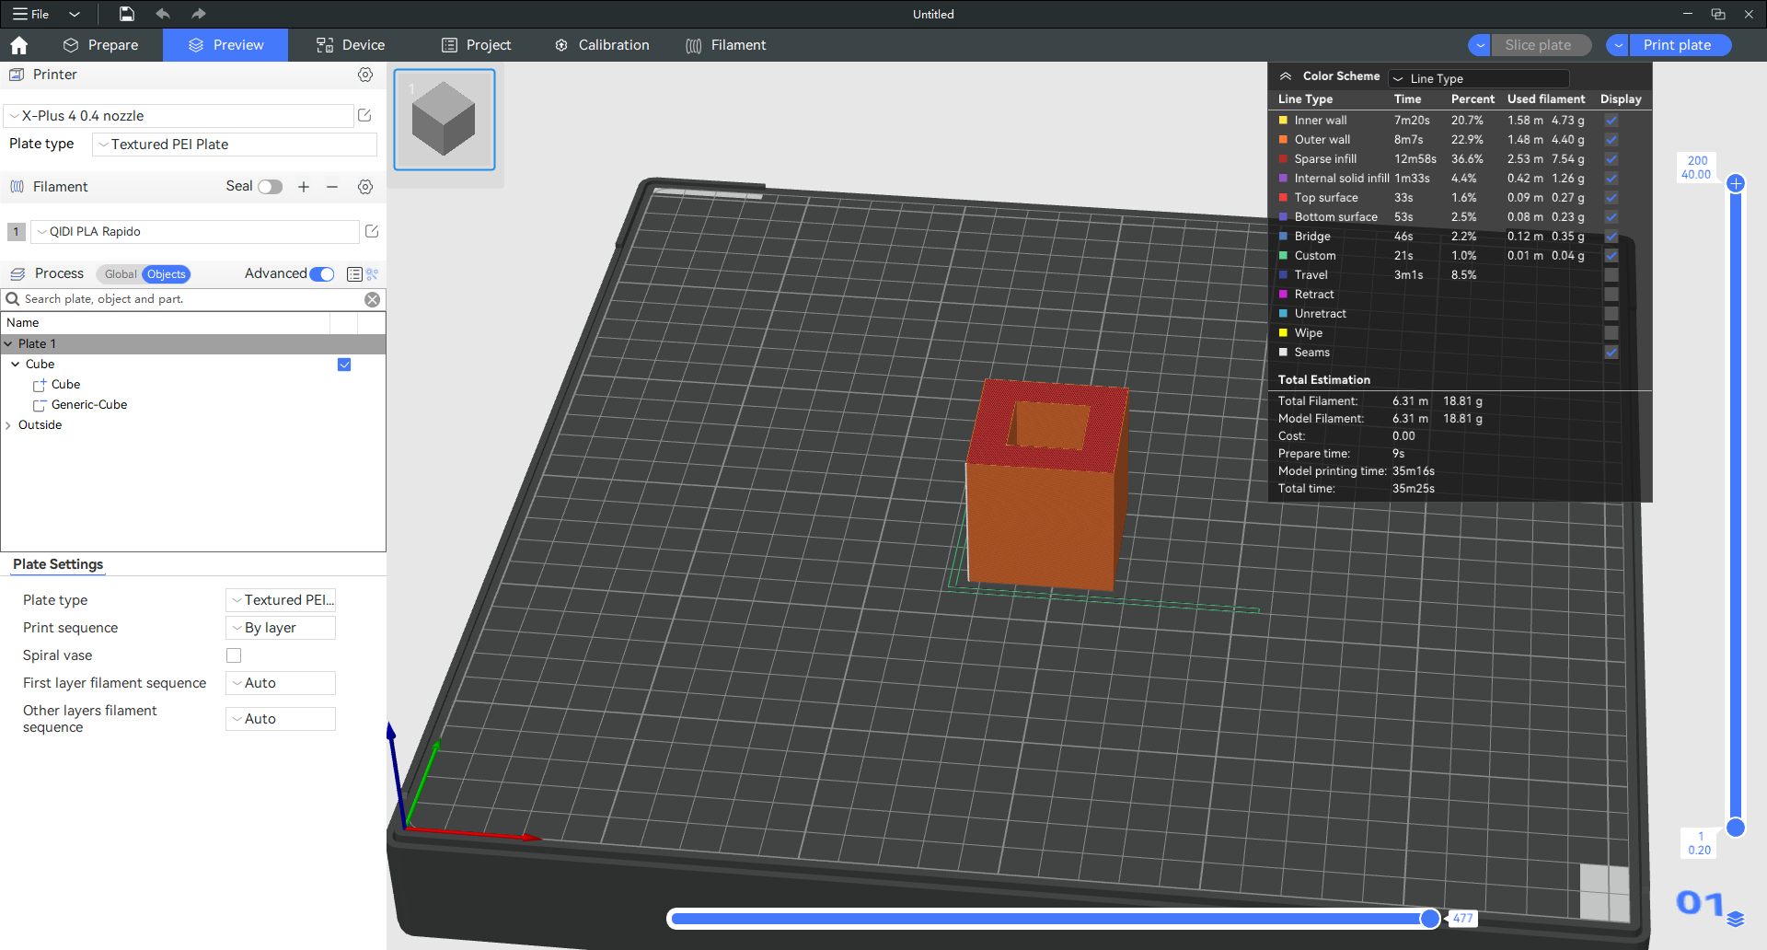Click the horizontal move slider handle

[x=1429, y=919]
